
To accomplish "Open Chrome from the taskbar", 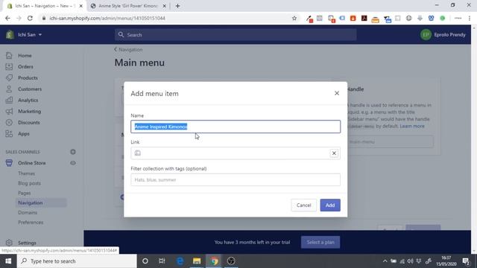I will (x=214, y=261).
